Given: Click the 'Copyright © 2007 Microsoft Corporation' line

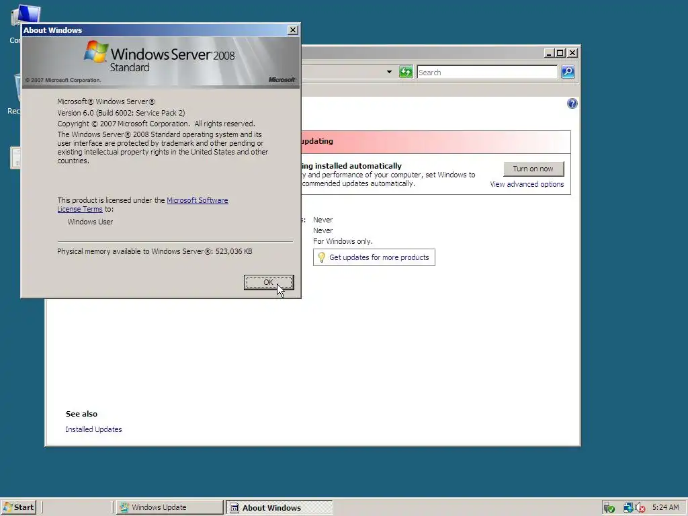Looking at the screenshot, I should [x=156, y=124].
